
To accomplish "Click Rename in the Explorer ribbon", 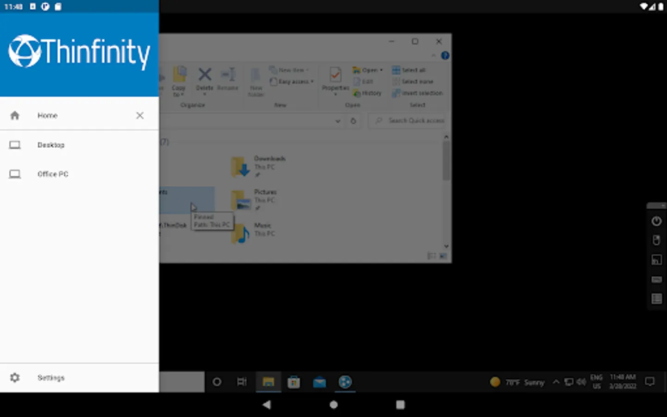I will [227, 79].
